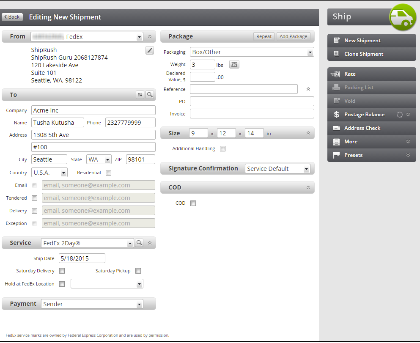The width and height of the screenshot is (420, 343).
Task: Check the COD checkbox
Action: pyautogui.click(x=193, y=203)
